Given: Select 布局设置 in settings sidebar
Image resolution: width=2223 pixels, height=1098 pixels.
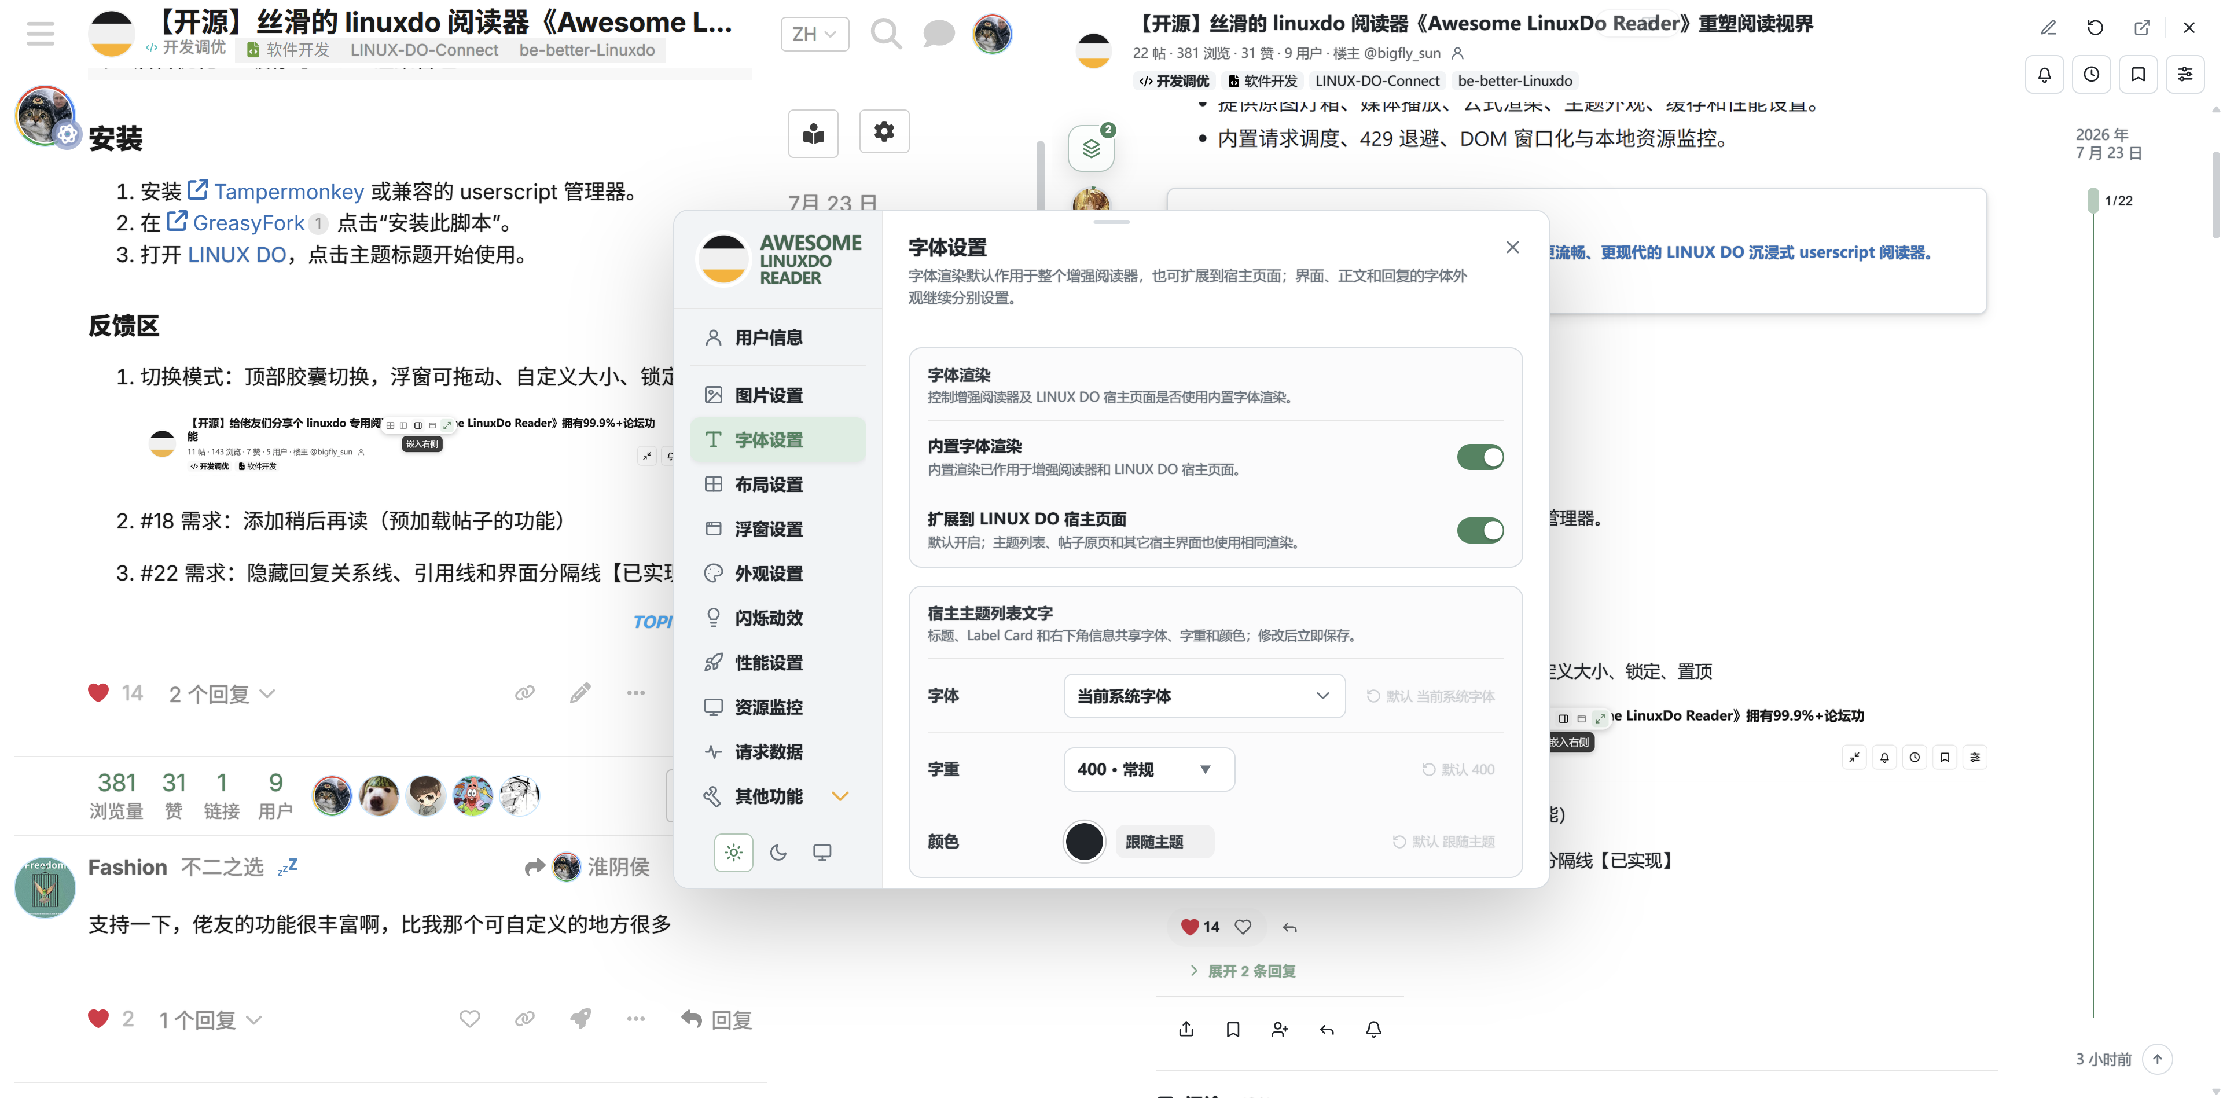Looking at the screenshot, I should tap(778, 484).
